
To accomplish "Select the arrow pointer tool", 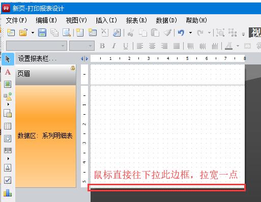I will coord(8,59).
